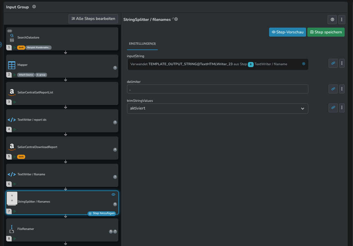This screenshot has width=353, height=246.
Task: Open the step header three-dot menu
Action: tap(341, 20)
